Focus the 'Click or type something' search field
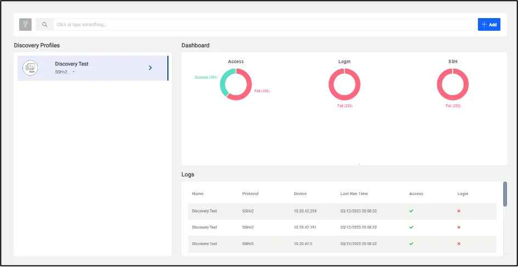Screen dimensions: 518x267 tap(262, 25)
